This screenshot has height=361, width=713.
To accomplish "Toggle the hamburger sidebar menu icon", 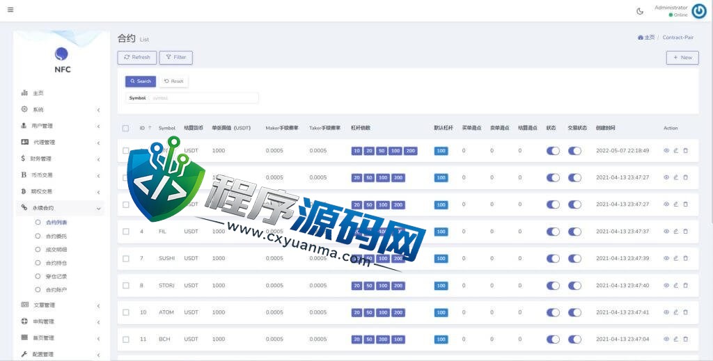I will [x=10, y=10].
